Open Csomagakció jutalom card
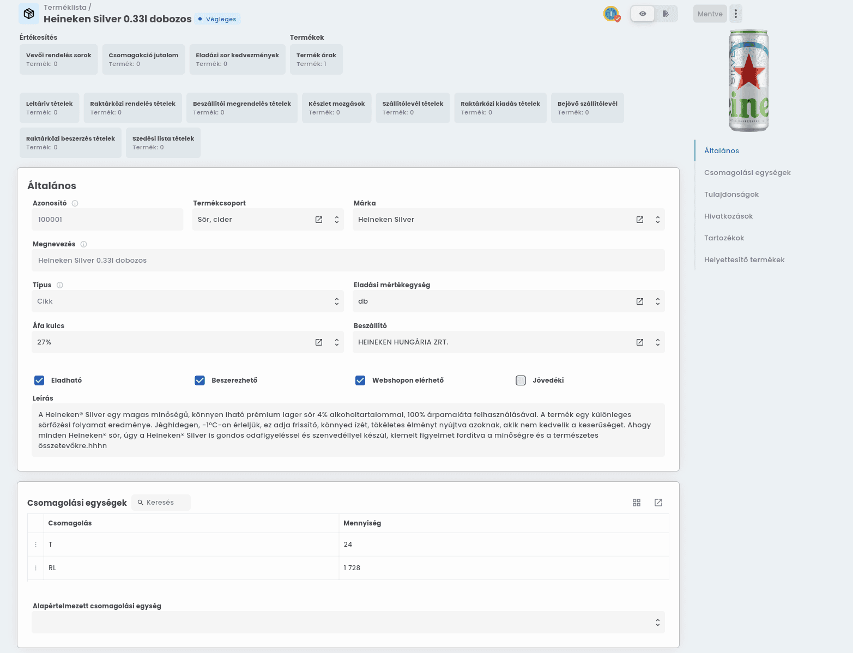Screen dimensions: 853x653 (x=143, y=59)
